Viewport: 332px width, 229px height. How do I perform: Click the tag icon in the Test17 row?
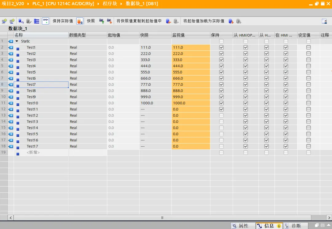click(x=11, y=146)
